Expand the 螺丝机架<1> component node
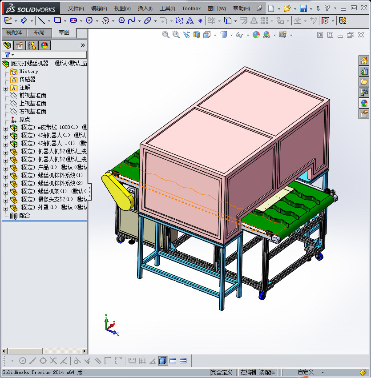This screenshot has width=371, height=378. 5,193
